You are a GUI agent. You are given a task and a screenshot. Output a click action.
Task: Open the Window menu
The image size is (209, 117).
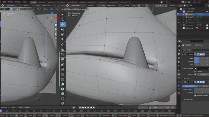[x=18, y=2]
